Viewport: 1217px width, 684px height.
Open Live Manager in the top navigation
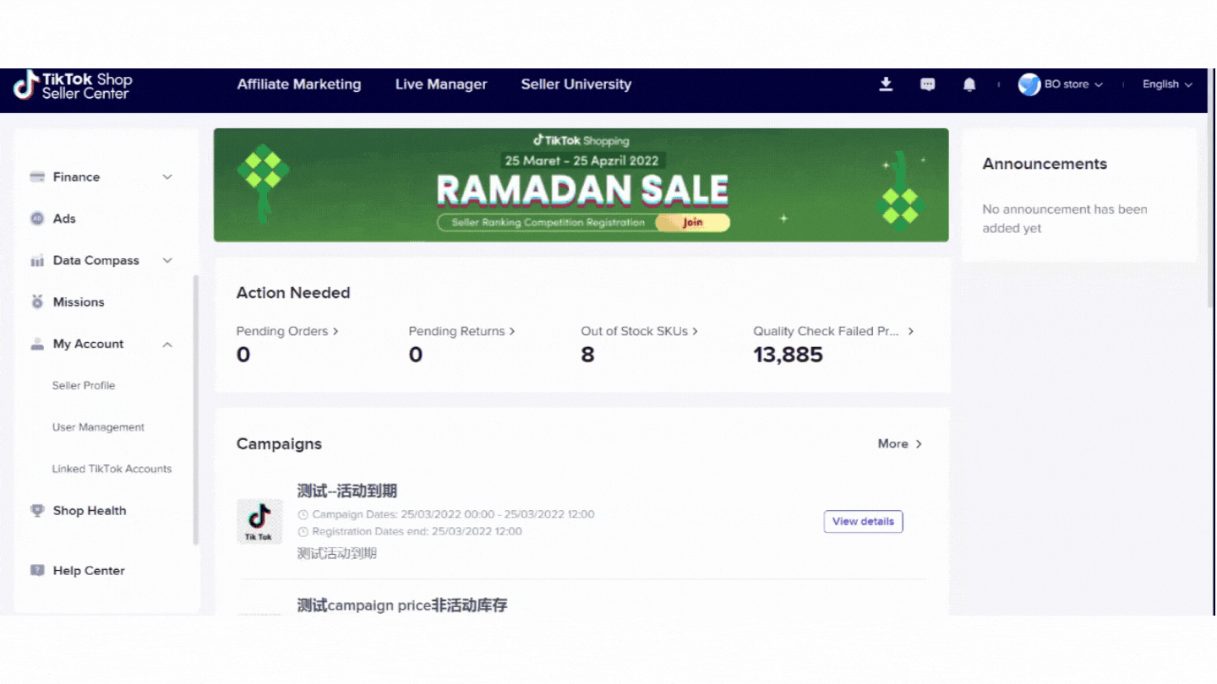pos(441,84)
